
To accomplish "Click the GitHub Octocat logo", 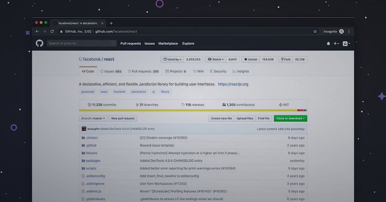I will click(40, 43).
